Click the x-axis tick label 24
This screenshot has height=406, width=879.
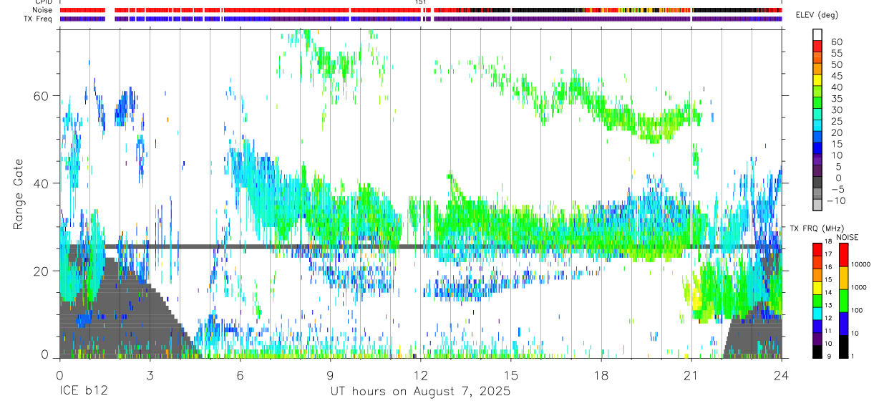pyautogui.click(x=782, y=374)
